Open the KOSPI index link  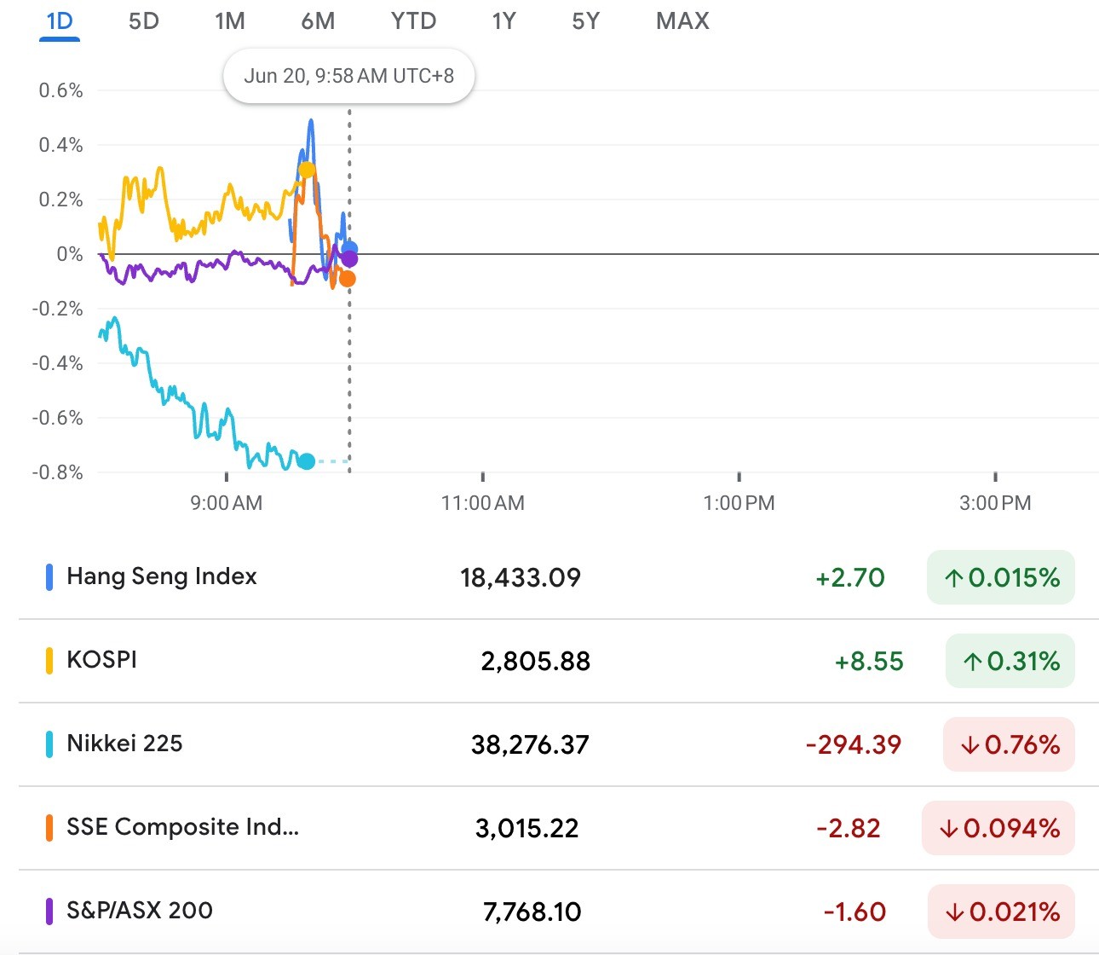[101, 660]
